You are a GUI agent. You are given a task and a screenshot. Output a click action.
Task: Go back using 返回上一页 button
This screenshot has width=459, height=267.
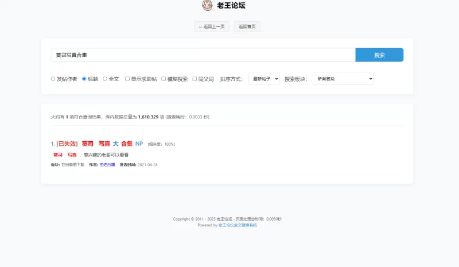coord(212,26)
